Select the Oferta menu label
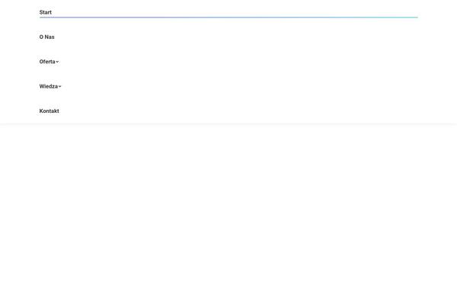The image size is (457, 305). pyautogui.click(x=47, y=62)
